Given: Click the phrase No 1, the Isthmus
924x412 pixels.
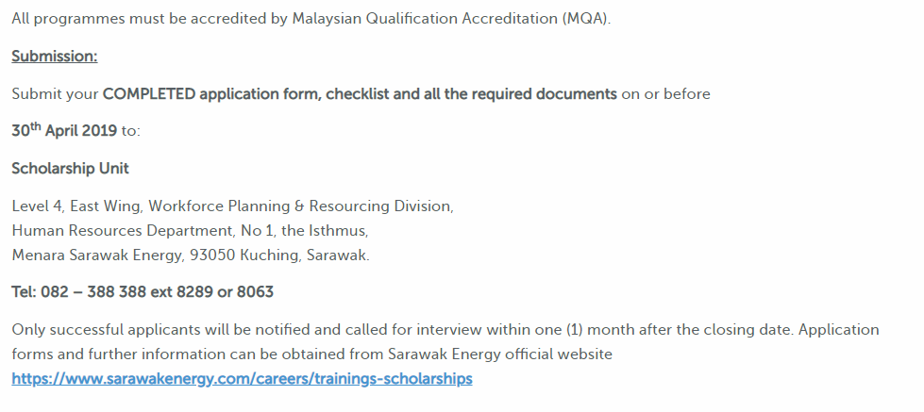Looking at the screenshot, I should [x=304, y=231].
